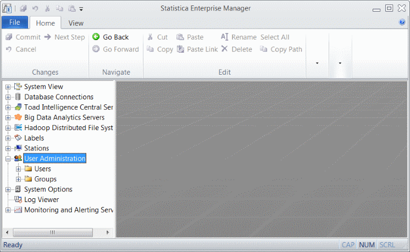
Task: Click the tree horizontal scrollbar thumb
Action: pyautogui.click(x=53, y=232)
